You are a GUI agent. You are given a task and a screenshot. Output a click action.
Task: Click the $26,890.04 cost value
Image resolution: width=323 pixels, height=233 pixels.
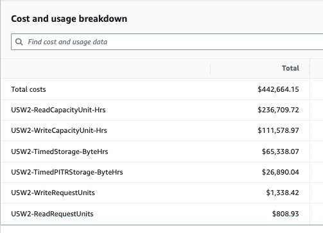[281, 172]
